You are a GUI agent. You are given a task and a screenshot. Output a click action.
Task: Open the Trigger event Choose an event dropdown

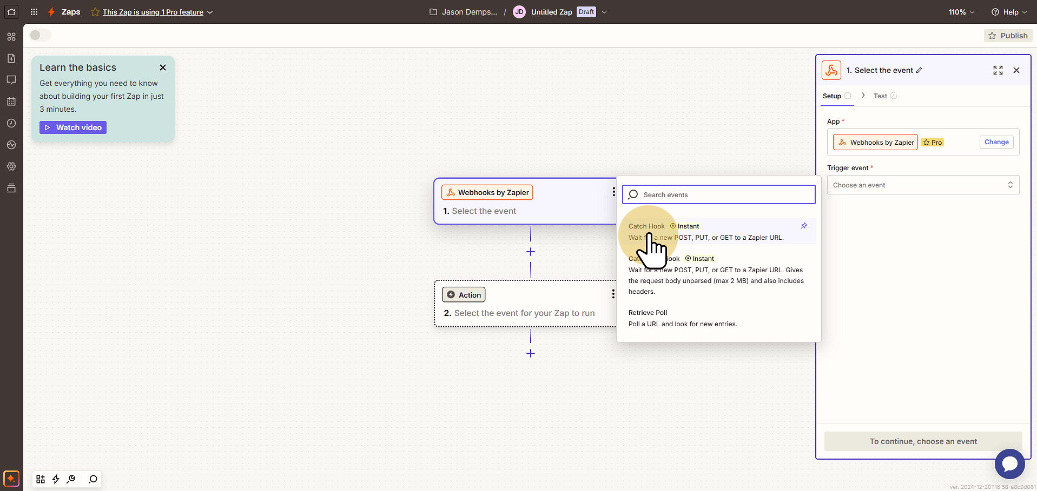tap(923, 185)
